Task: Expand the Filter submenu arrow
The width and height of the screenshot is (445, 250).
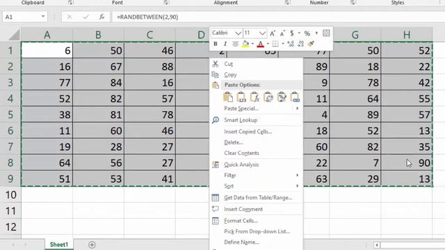Action: (x=297, y=175)
